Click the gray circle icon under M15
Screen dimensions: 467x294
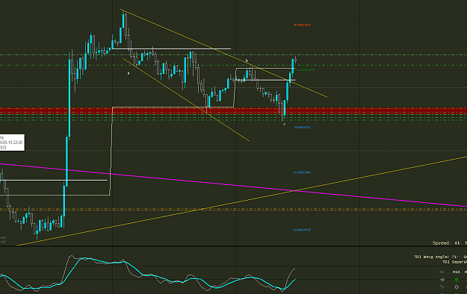[x=457, y=287]
